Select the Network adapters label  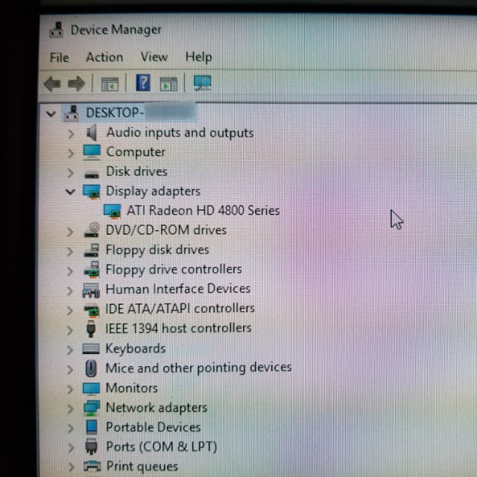click(157, 408)
